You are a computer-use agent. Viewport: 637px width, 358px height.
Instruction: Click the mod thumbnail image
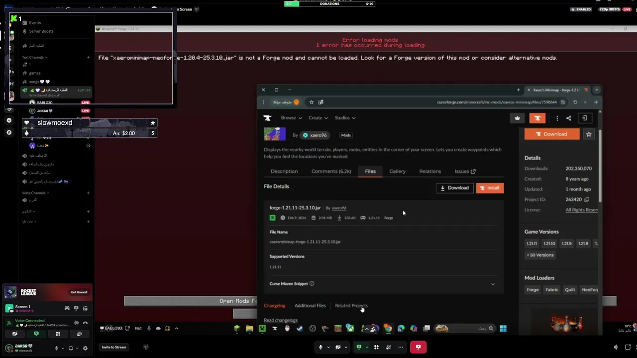[x=275, y=134]
